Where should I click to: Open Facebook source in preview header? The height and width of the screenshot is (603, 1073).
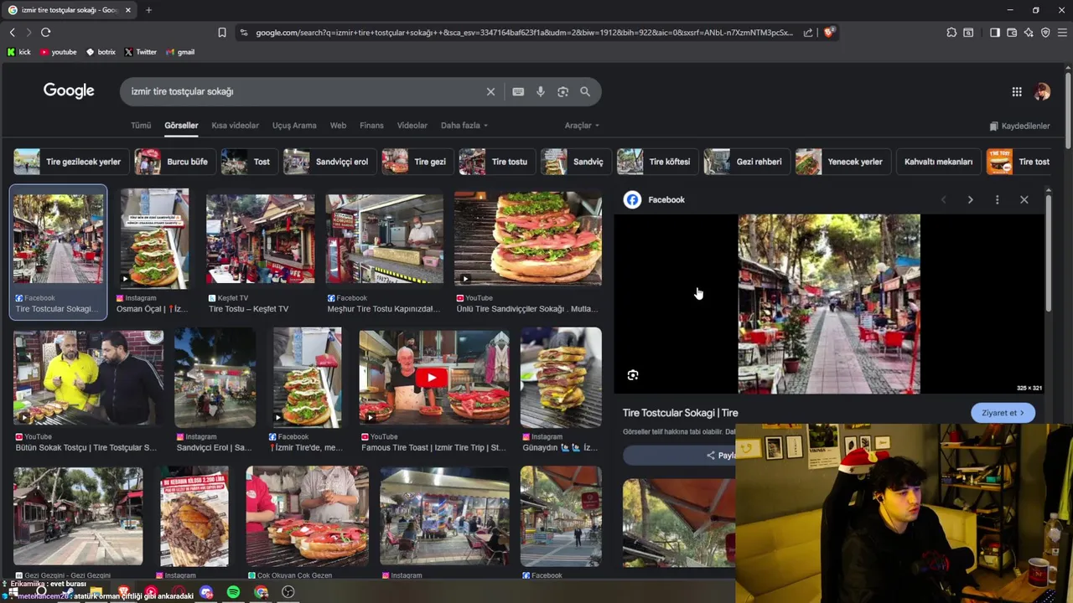pyautogui.click(x=655, y=199)
